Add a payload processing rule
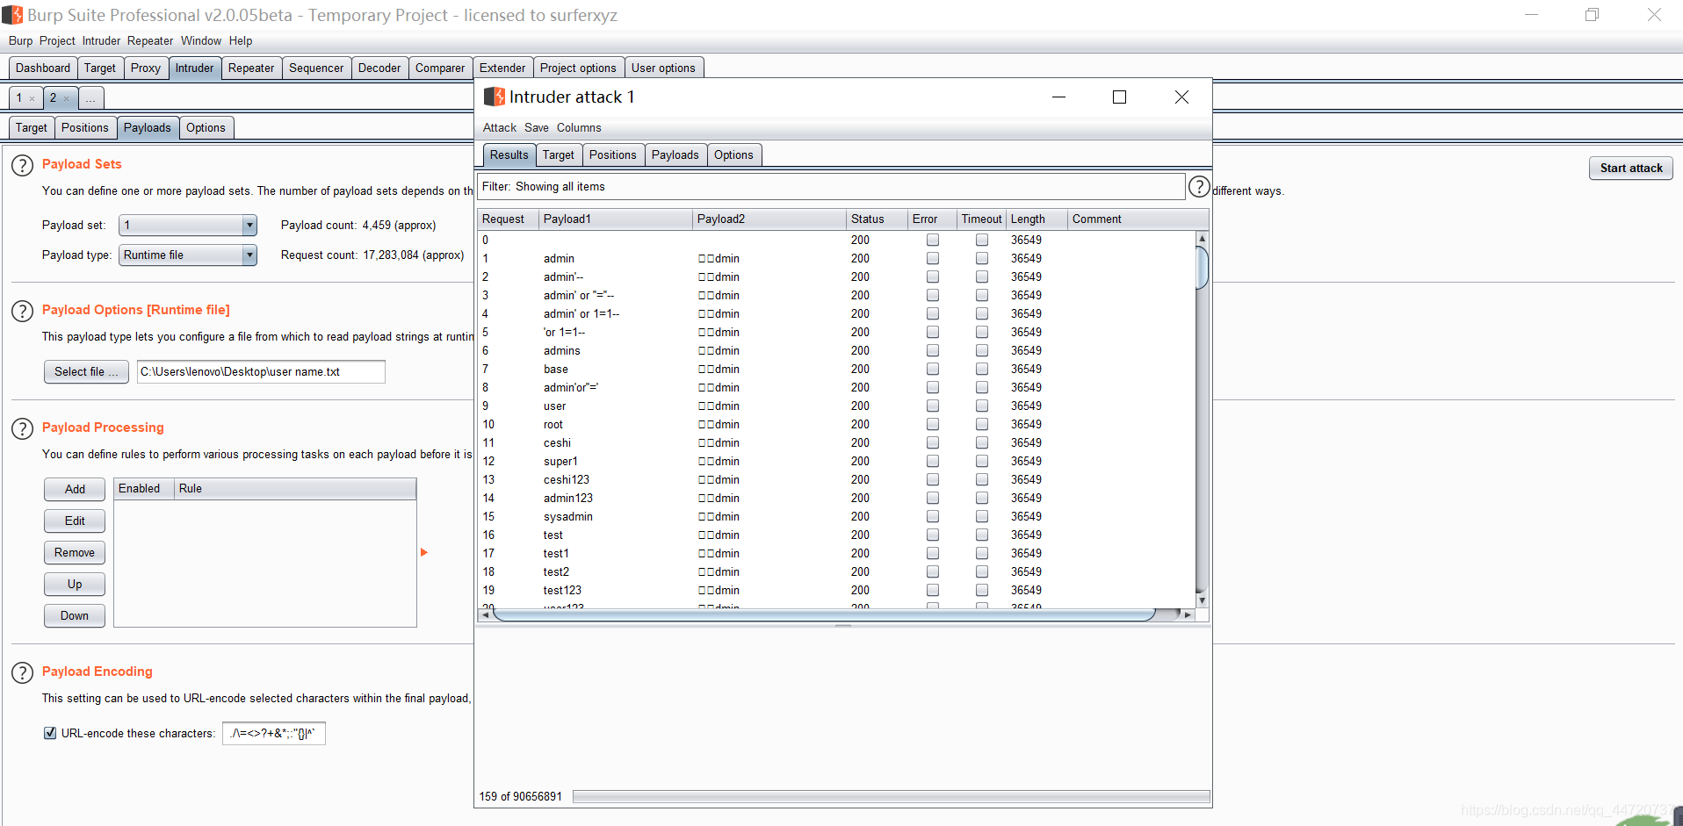Image resolution: width=1683 pixels, height=826 pixels. (x=75, y=490)
